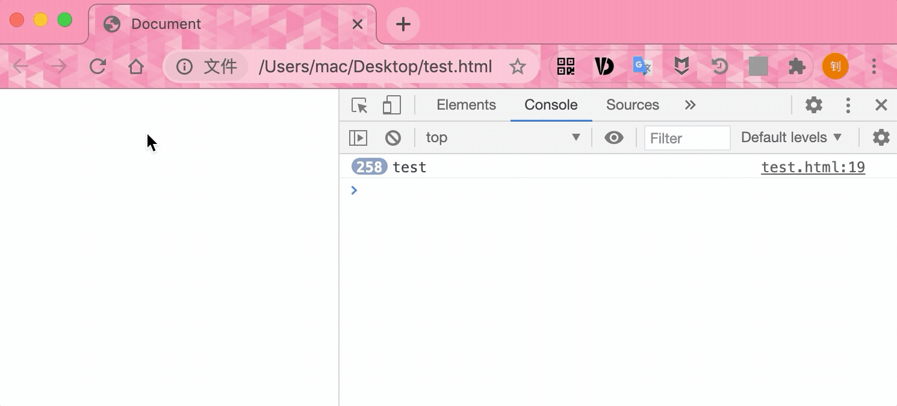Switch to the Elements tab
897x406 pixels.
466,105
